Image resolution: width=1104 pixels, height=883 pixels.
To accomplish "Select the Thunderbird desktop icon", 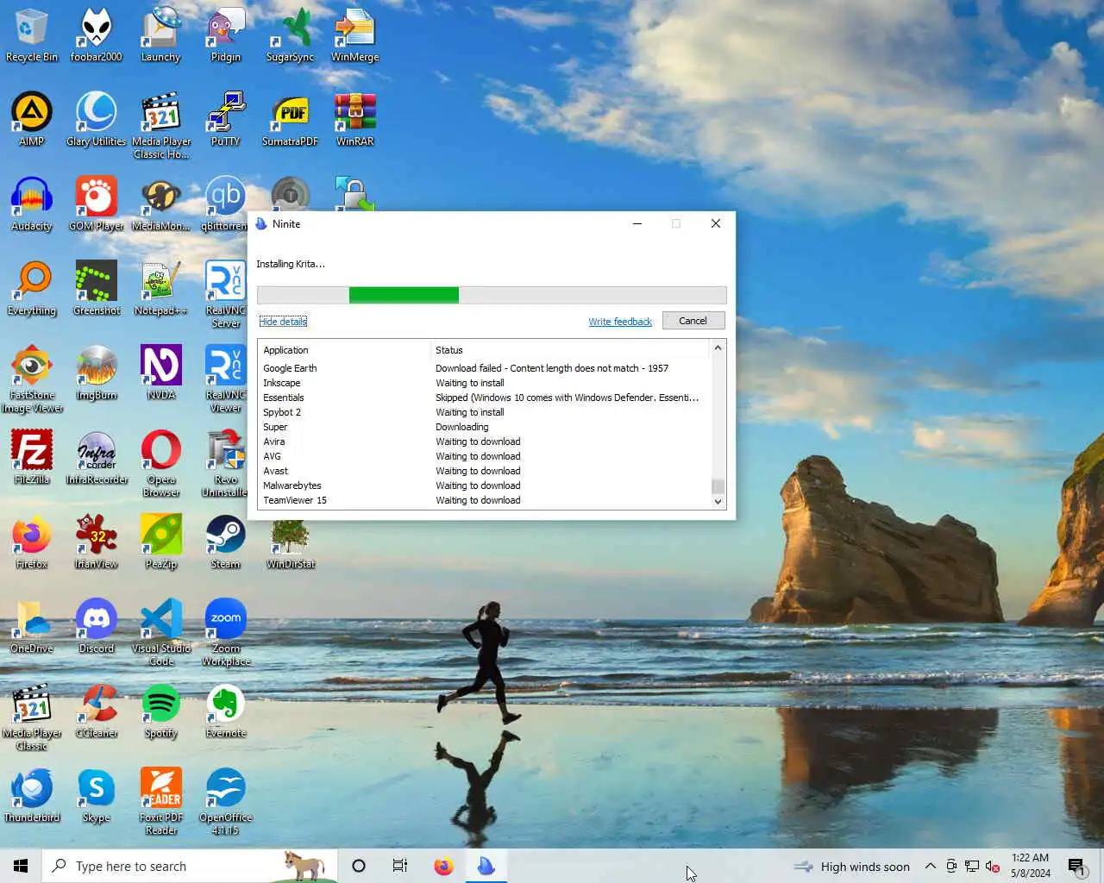I will point(31,795).
